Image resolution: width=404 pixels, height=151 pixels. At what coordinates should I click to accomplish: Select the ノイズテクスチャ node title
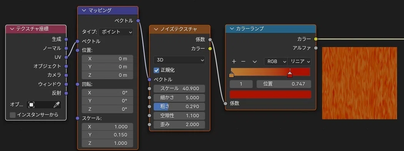[x=179, y=29]
